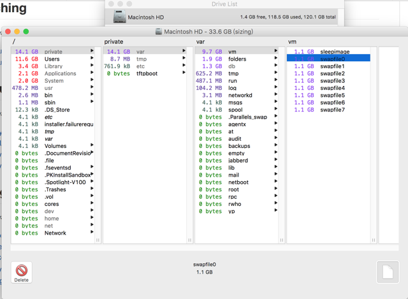Select the netboot folder
The image size is (408, 299).
click(237, 182)
